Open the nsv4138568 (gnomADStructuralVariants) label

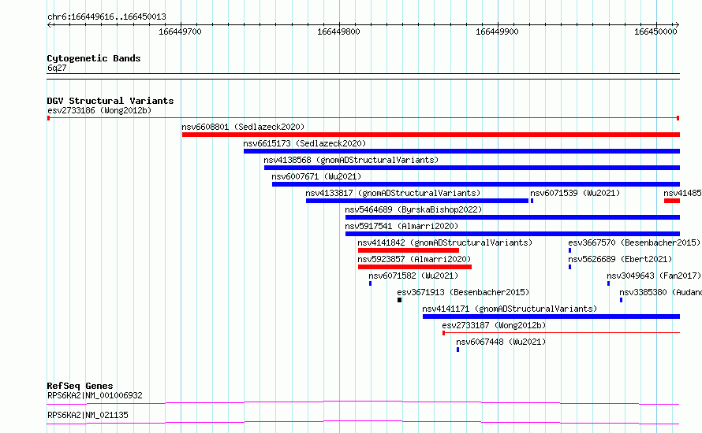[x=351, y=160]
